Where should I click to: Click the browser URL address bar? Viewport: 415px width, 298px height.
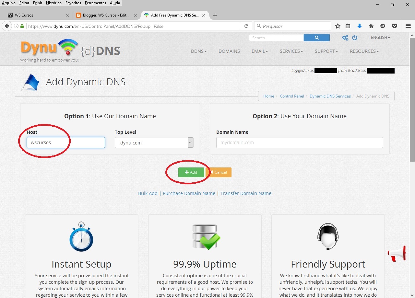(134, 26)
